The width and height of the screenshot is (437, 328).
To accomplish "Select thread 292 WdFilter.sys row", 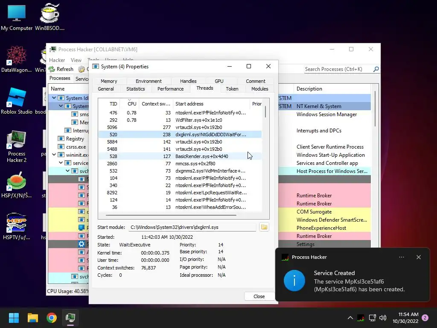I will 180,120.
